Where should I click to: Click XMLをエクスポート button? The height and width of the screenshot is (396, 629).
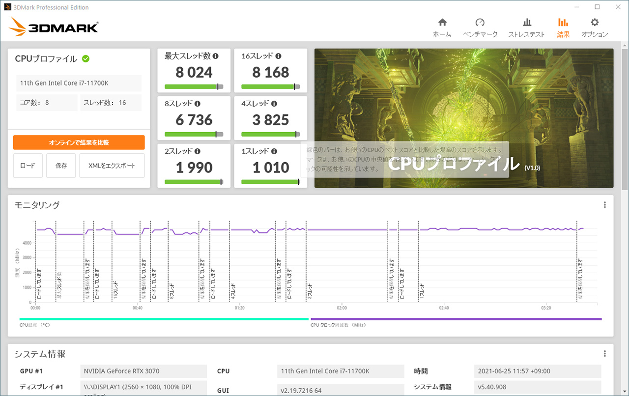tap(112, 166)
